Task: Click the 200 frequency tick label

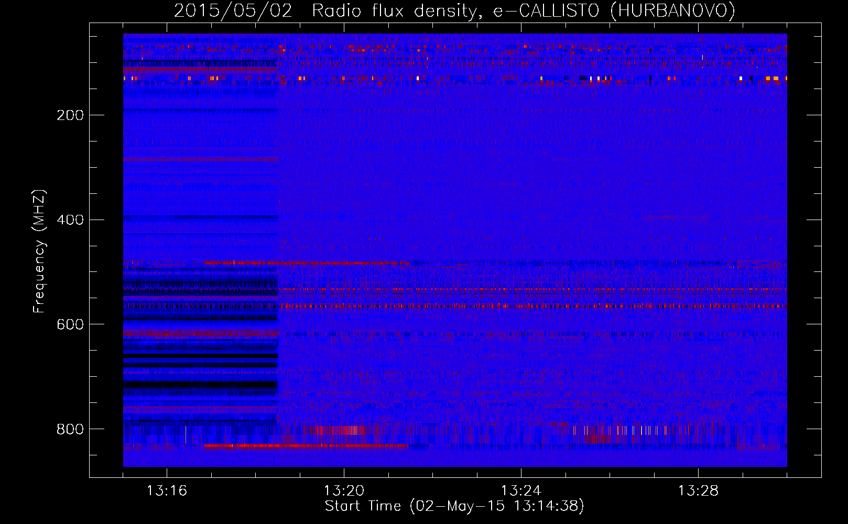Action: click(x=70, y=115)
